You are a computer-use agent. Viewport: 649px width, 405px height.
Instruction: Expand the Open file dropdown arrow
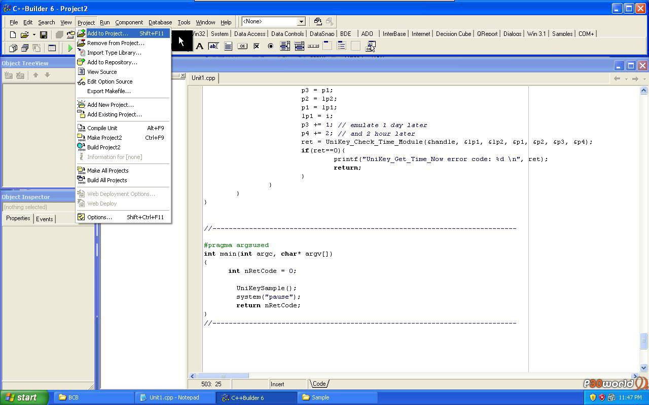click(34, 35)
